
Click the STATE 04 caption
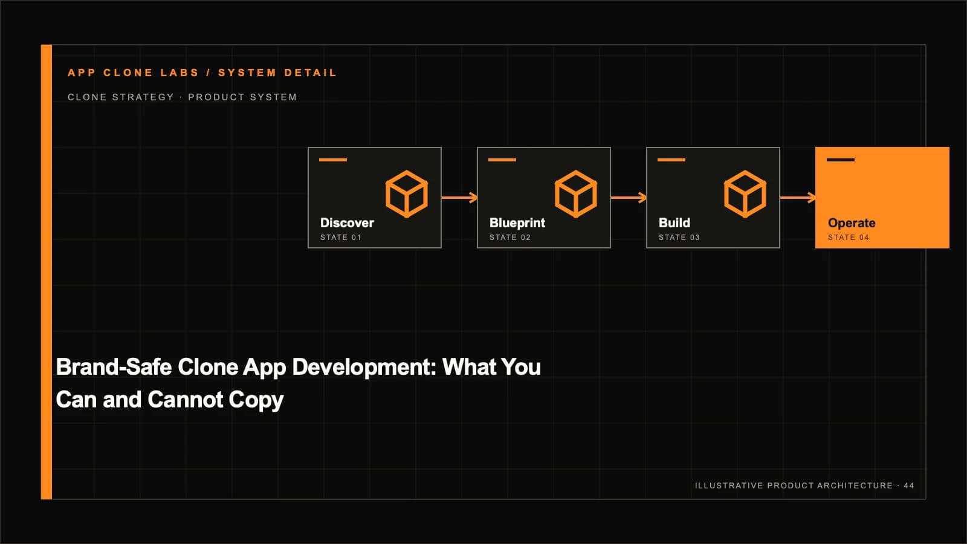click(849, 238)
